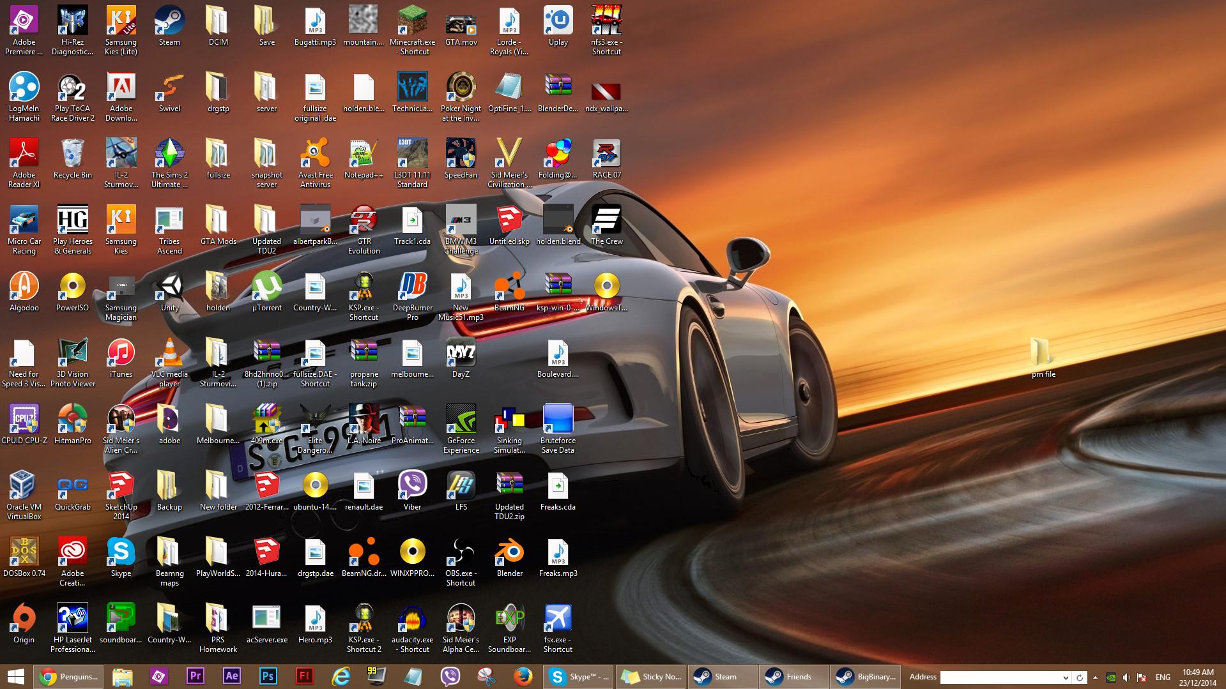Open Blender desktop shortcut

point(509,558)
